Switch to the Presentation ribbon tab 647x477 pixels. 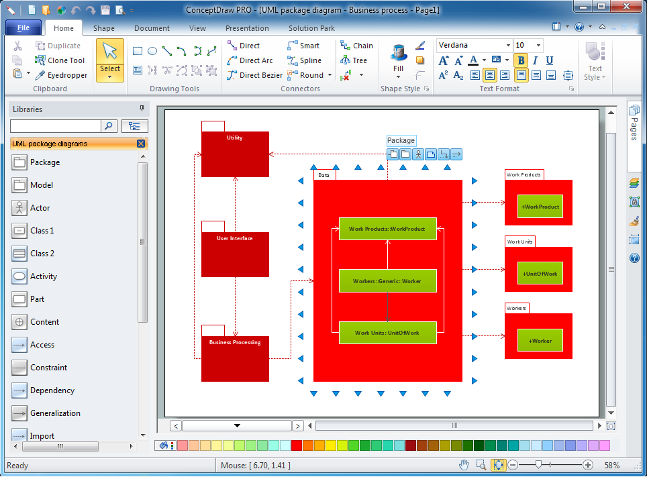(x=247, y=28)
